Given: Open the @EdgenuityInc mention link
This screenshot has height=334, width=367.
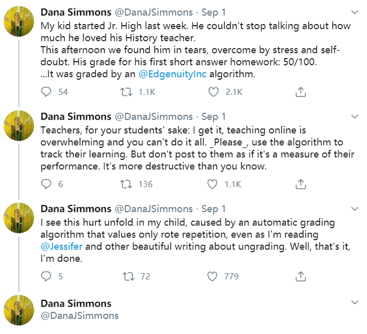Looking at the screenshot, I should click(x=172, y=74).
